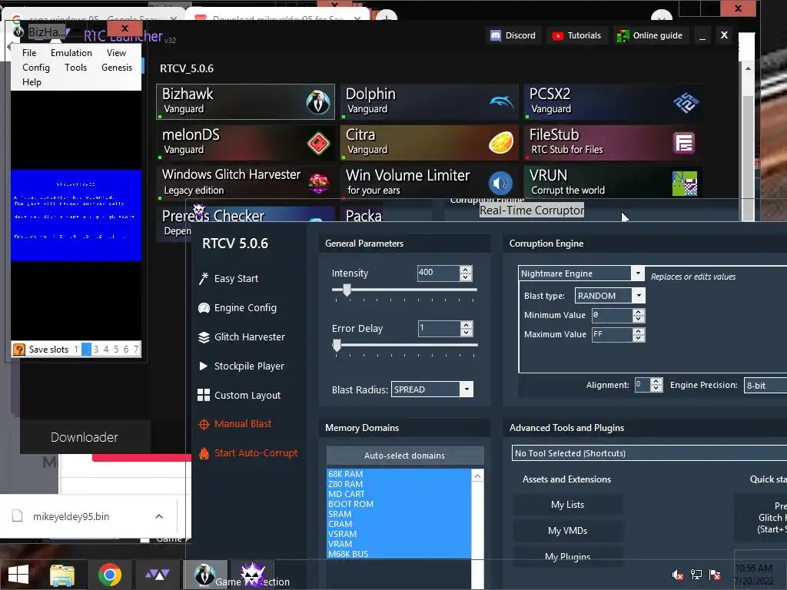Screen dimensions: 787x590
Task: Click the Easy Start wand icon
Action: pyautogui.click(x=203, y=278)
